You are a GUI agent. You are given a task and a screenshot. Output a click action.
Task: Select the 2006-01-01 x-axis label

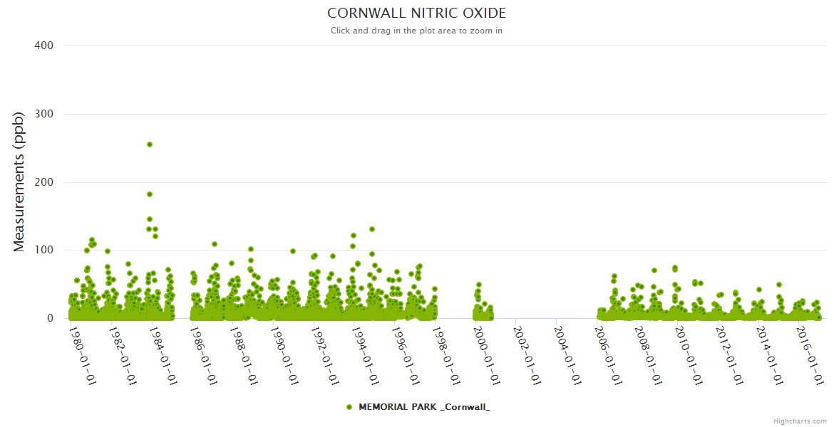pos(607,355)
